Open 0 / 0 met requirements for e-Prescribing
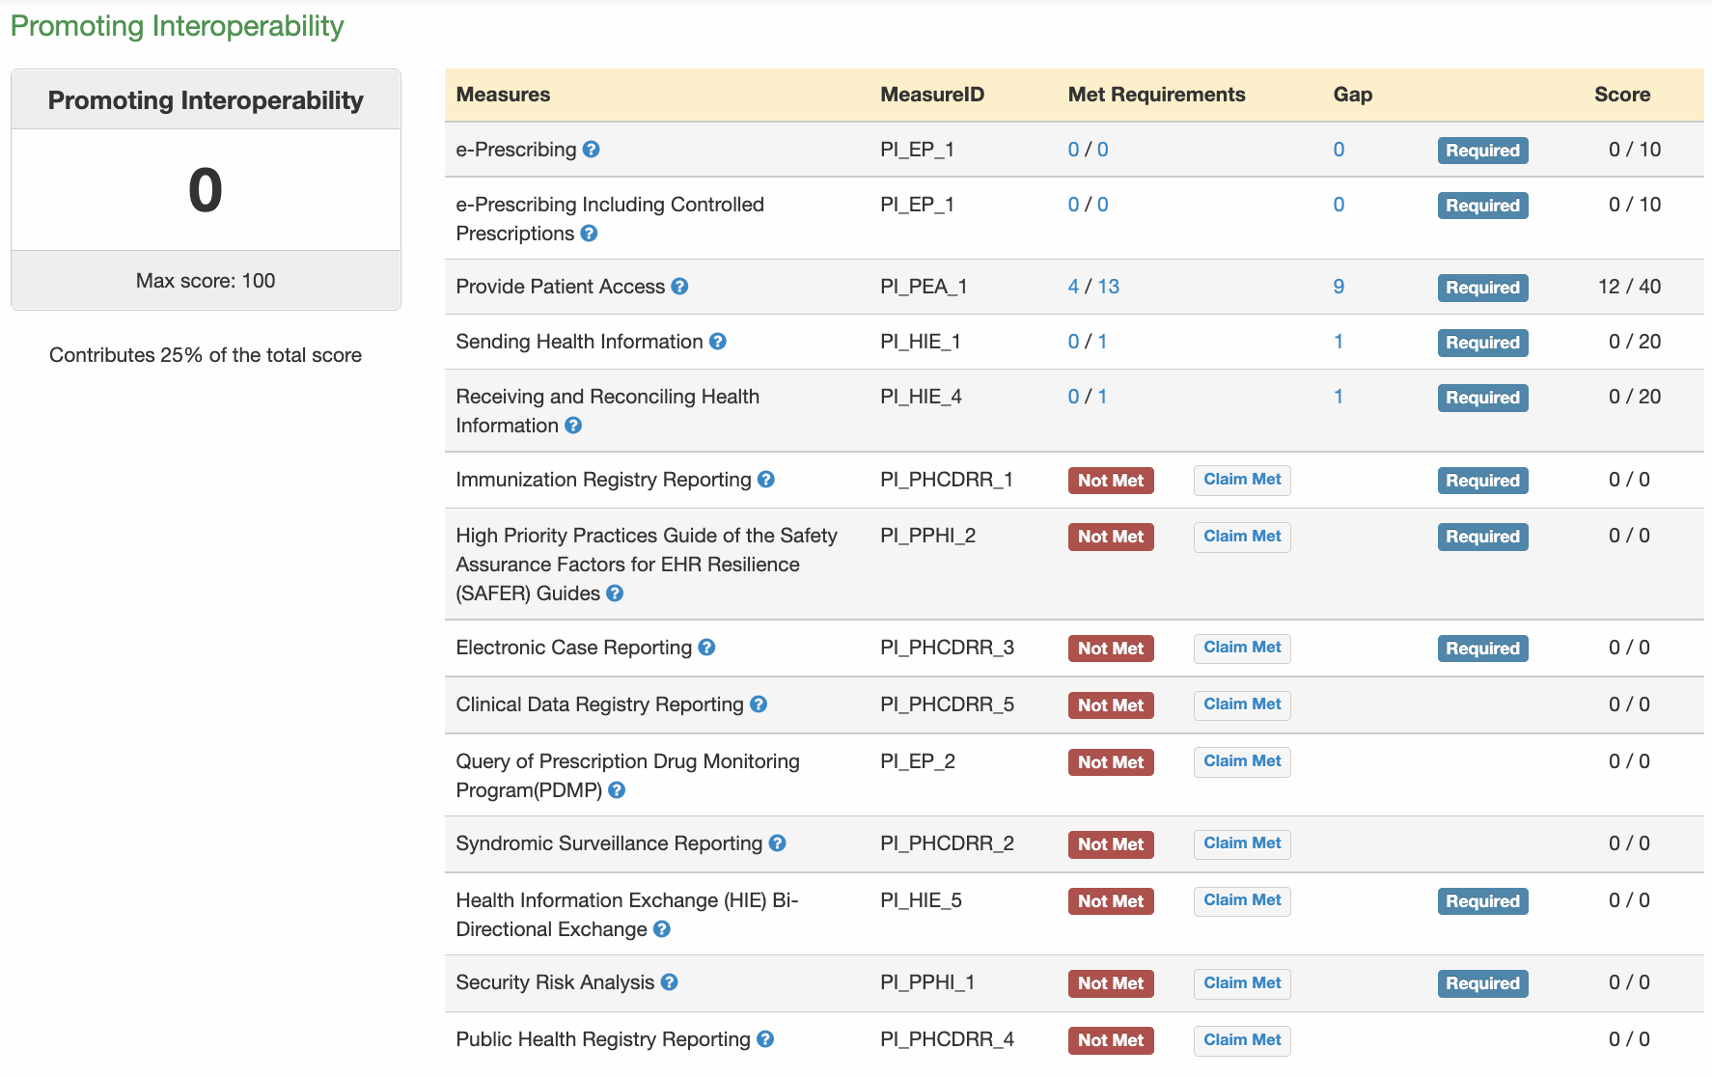This screenshot has height=1077, width=1712. (1088, 150)
